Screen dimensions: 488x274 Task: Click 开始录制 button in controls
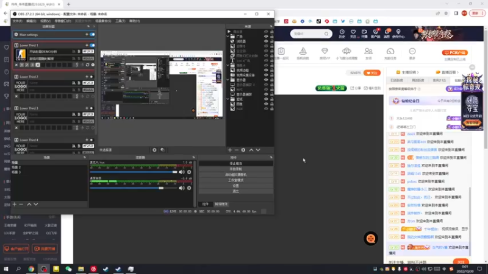pos(236,169)
